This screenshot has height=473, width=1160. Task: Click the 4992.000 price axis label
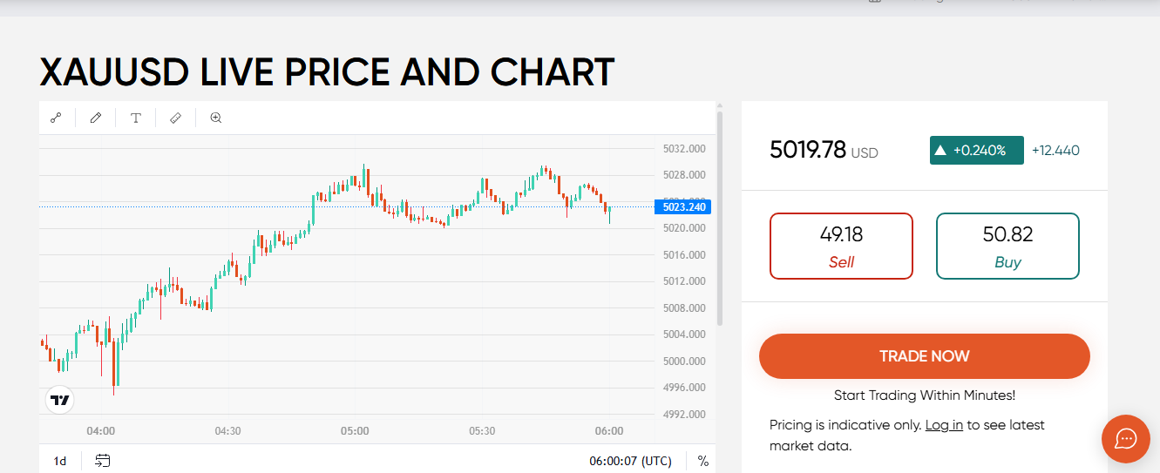point(683,414)
